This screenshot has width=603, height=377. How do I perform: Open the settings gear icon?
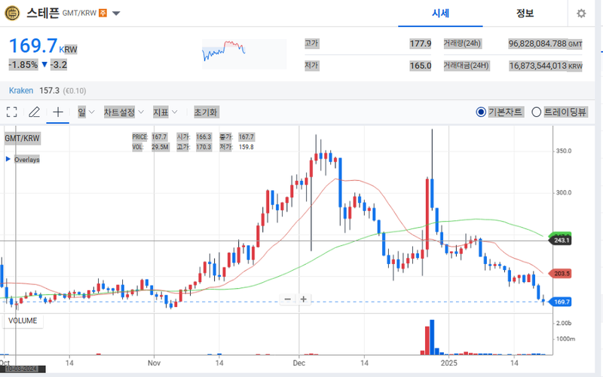(x=580, y=14)
